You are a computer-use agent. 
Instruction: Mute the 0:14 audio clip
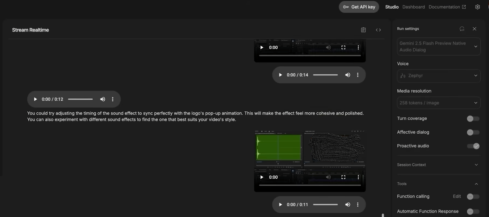point(348,75)
